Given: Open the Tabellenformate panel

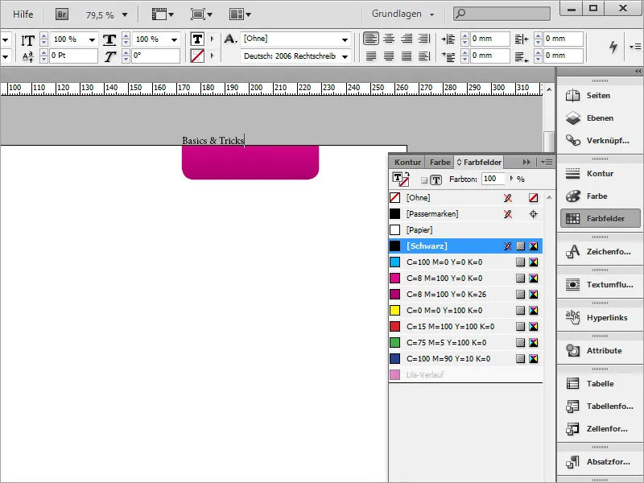Looking at the screenshot, I should click(x=600, y=407).
